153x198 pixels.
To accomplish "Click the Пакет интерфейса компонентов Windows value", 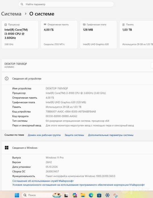I will point(80,176).
